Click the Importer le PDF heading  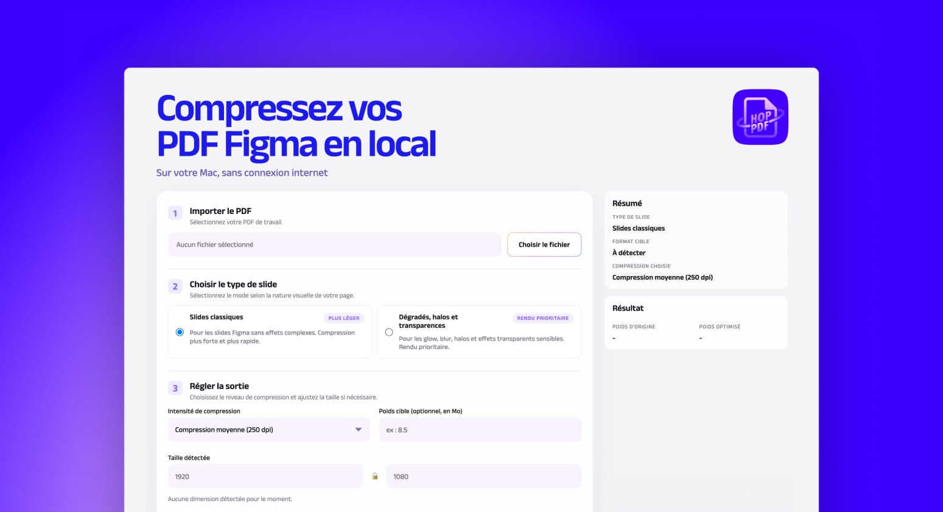coord(220,211)
